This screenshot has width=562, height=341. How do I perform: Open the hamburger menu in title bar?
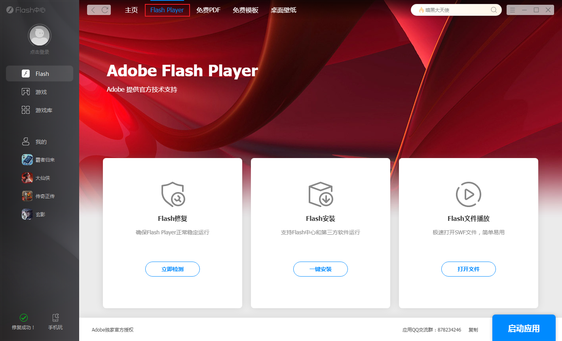[513, 10]
